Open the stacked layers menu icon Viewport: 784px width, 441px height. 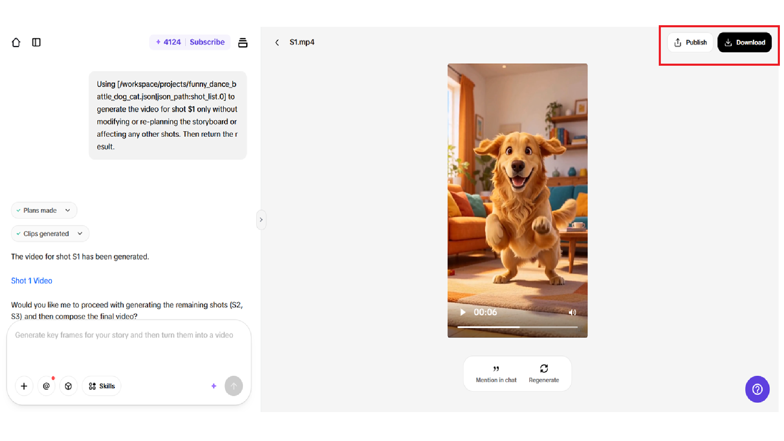[243, 43]
